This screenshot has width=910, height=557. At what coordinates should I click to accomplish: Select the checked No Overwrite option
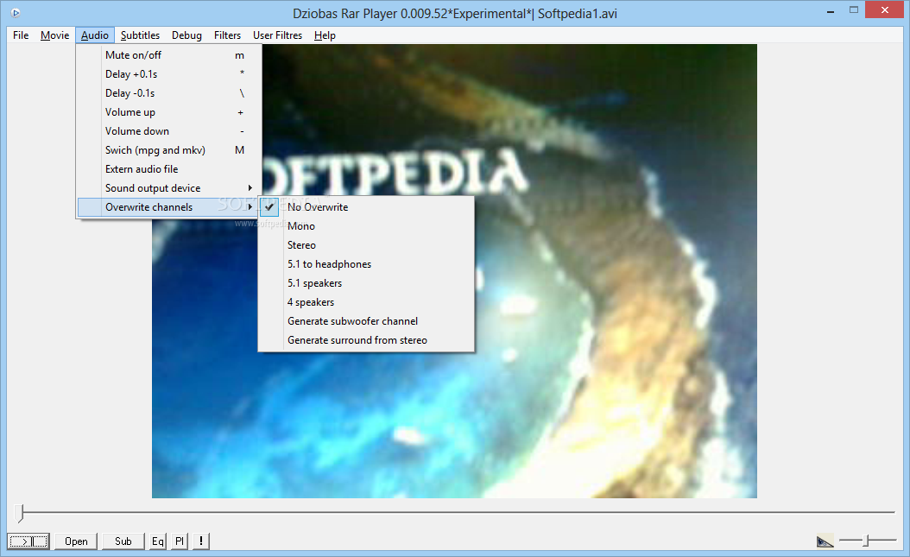click(366, 207)
